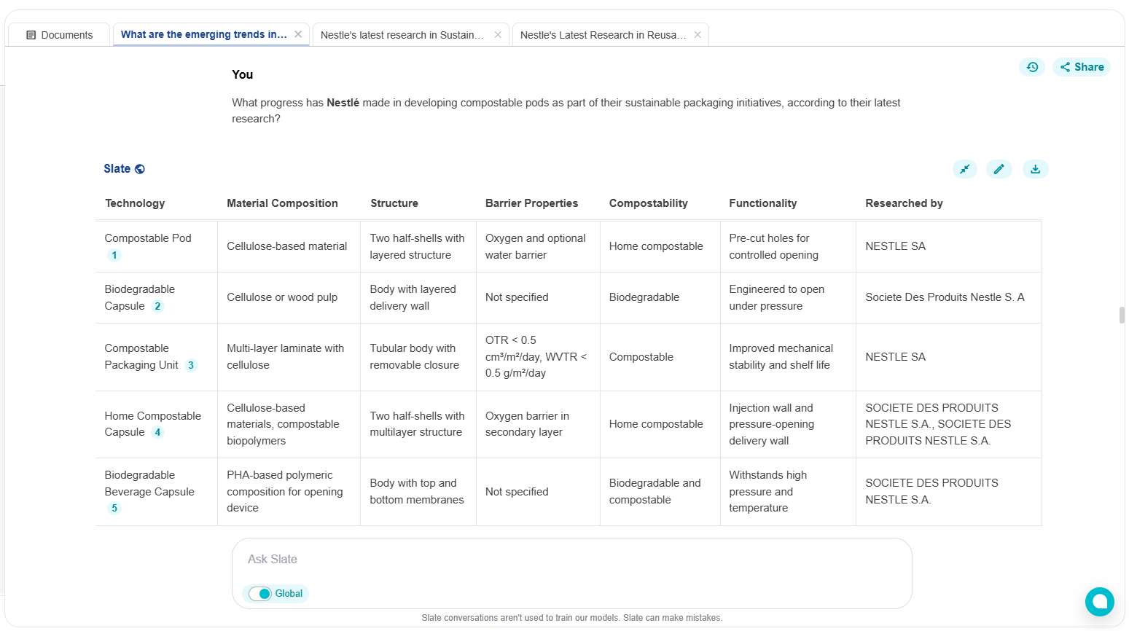Collapse the table with the shrink icon
This screenshot has width=1129, height=631.
[964, 169]
